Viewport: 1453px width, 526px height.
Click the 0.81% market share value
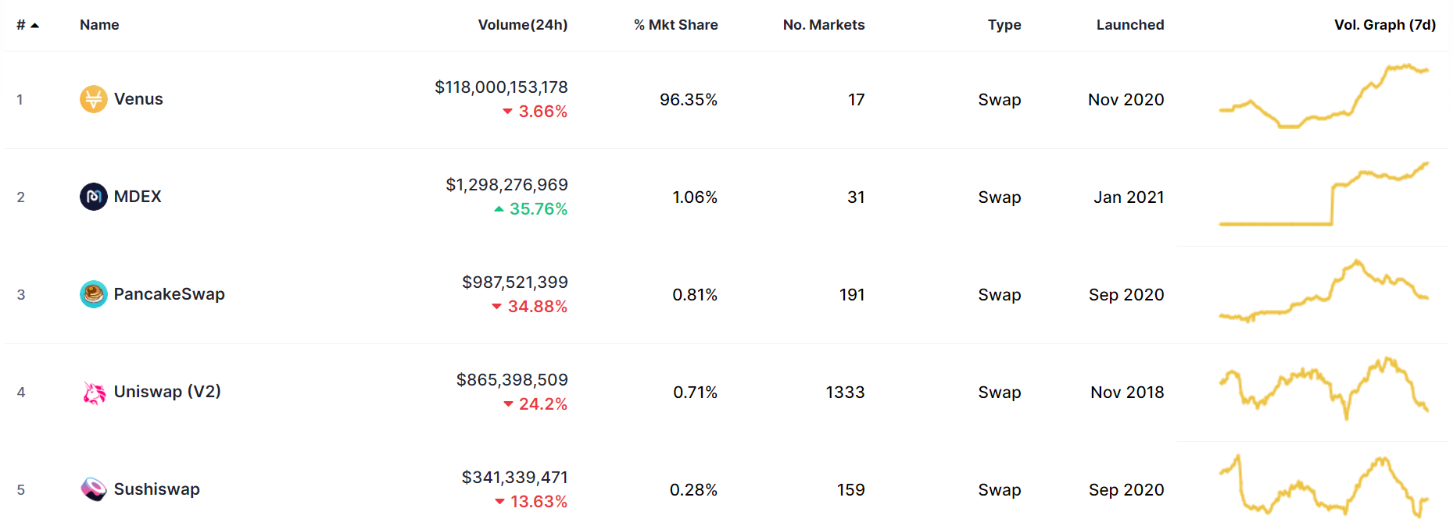695,295
